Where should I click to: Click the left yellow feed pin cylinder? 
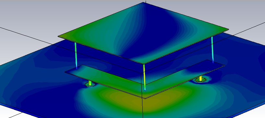pyautogui.click(x=90, y=83)
